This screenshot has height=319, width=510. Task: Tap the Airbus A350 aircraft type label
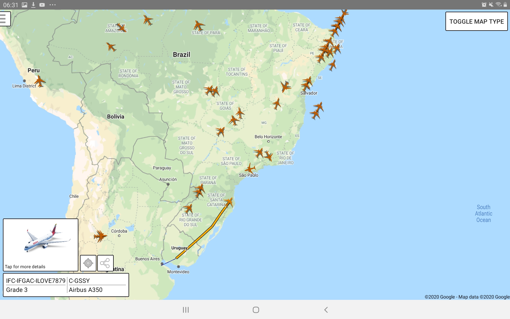86,290
